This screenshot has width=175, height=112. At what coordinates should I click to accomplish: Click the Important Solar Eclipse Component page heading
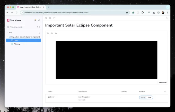[x=79, y=25]
